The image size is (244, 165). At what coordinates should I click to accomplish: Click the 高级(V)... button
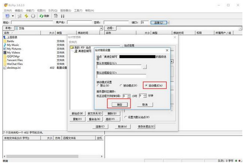tap(112, 119)
